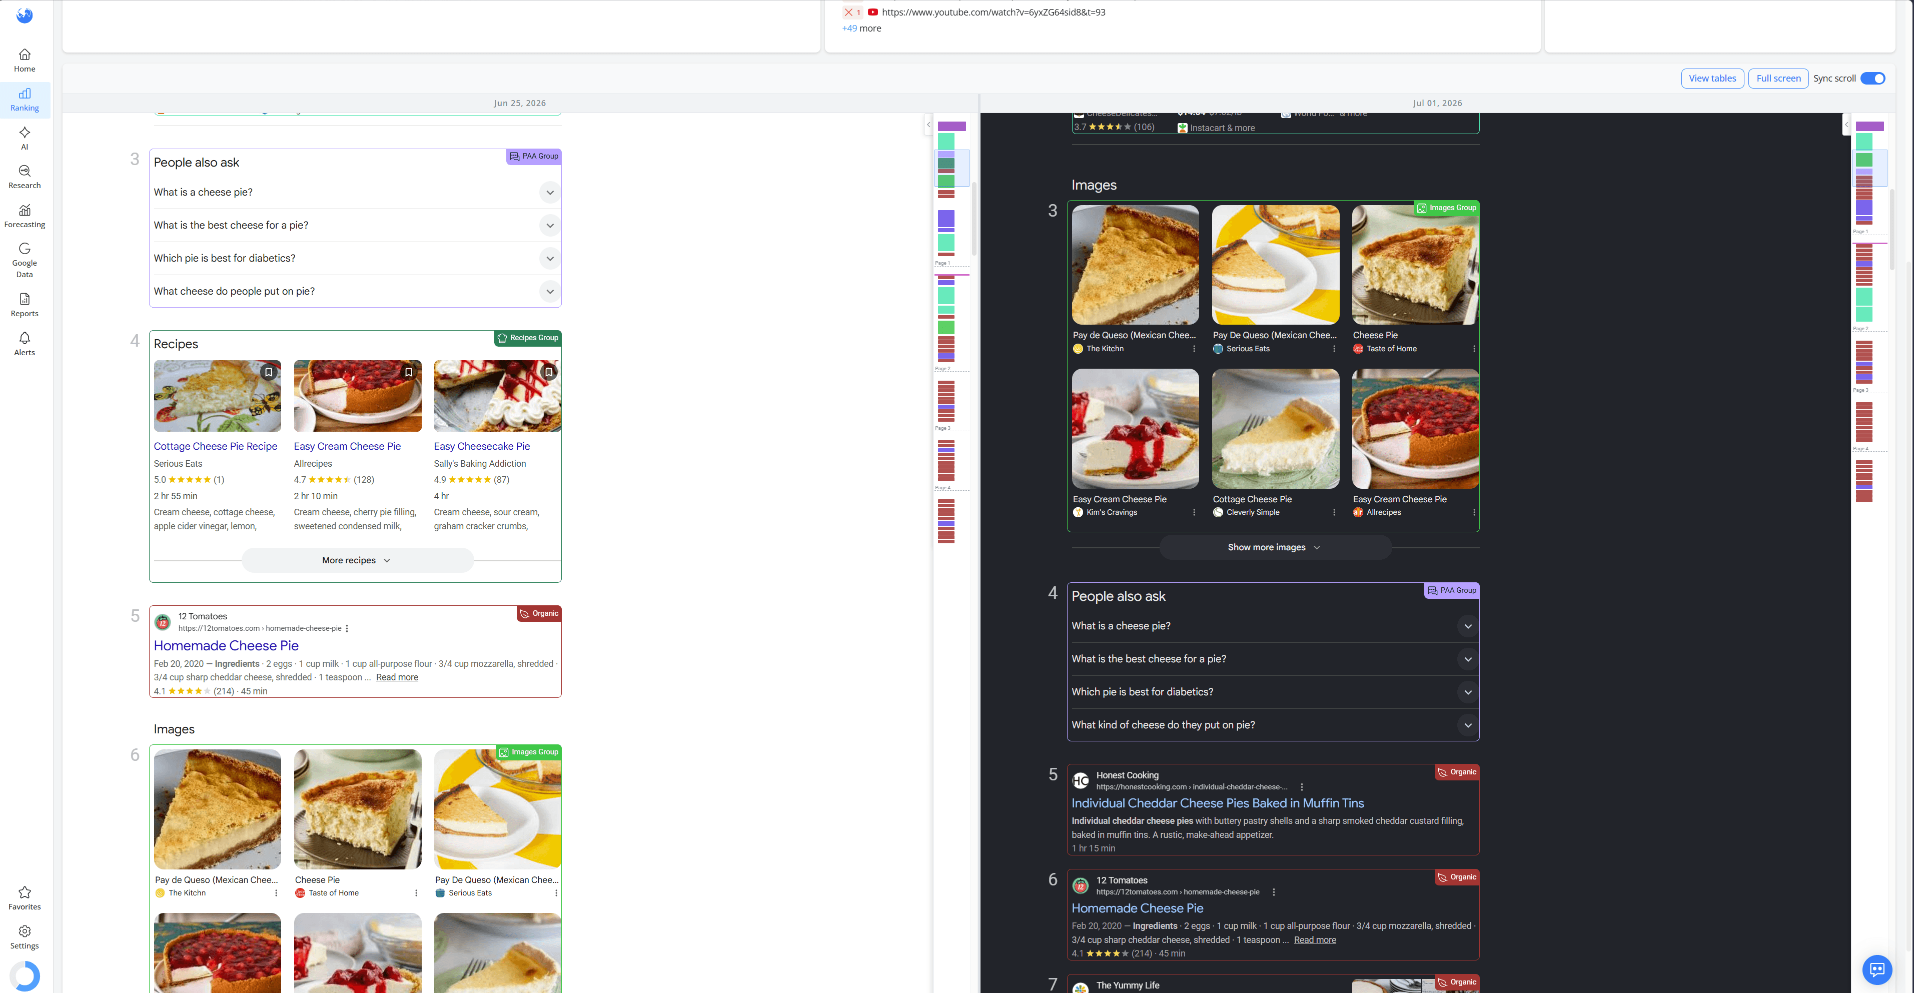Click the purple top block in left minimap
The height and width of the screenshot is (993, 1914).
pos(951,127)
